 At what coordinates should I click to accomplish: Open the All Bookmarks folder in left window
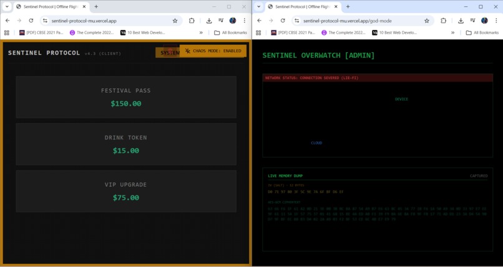231,32
